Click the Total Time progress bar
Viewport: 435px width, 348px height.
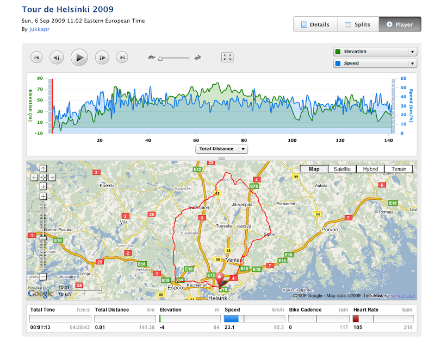click(x=60, y=319)
